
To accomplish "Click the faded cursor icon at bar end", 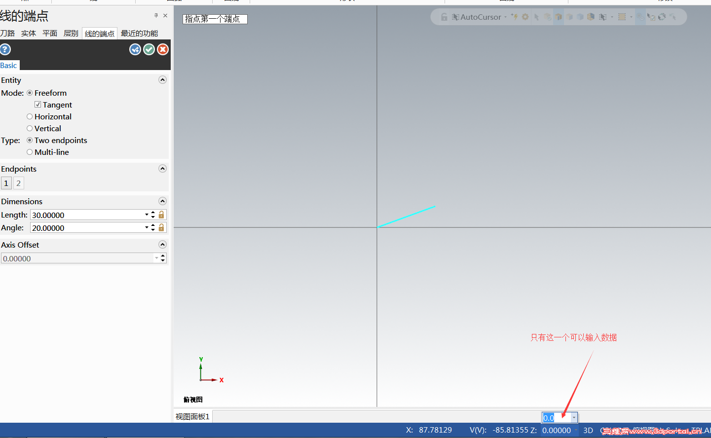I will [673, 17].
